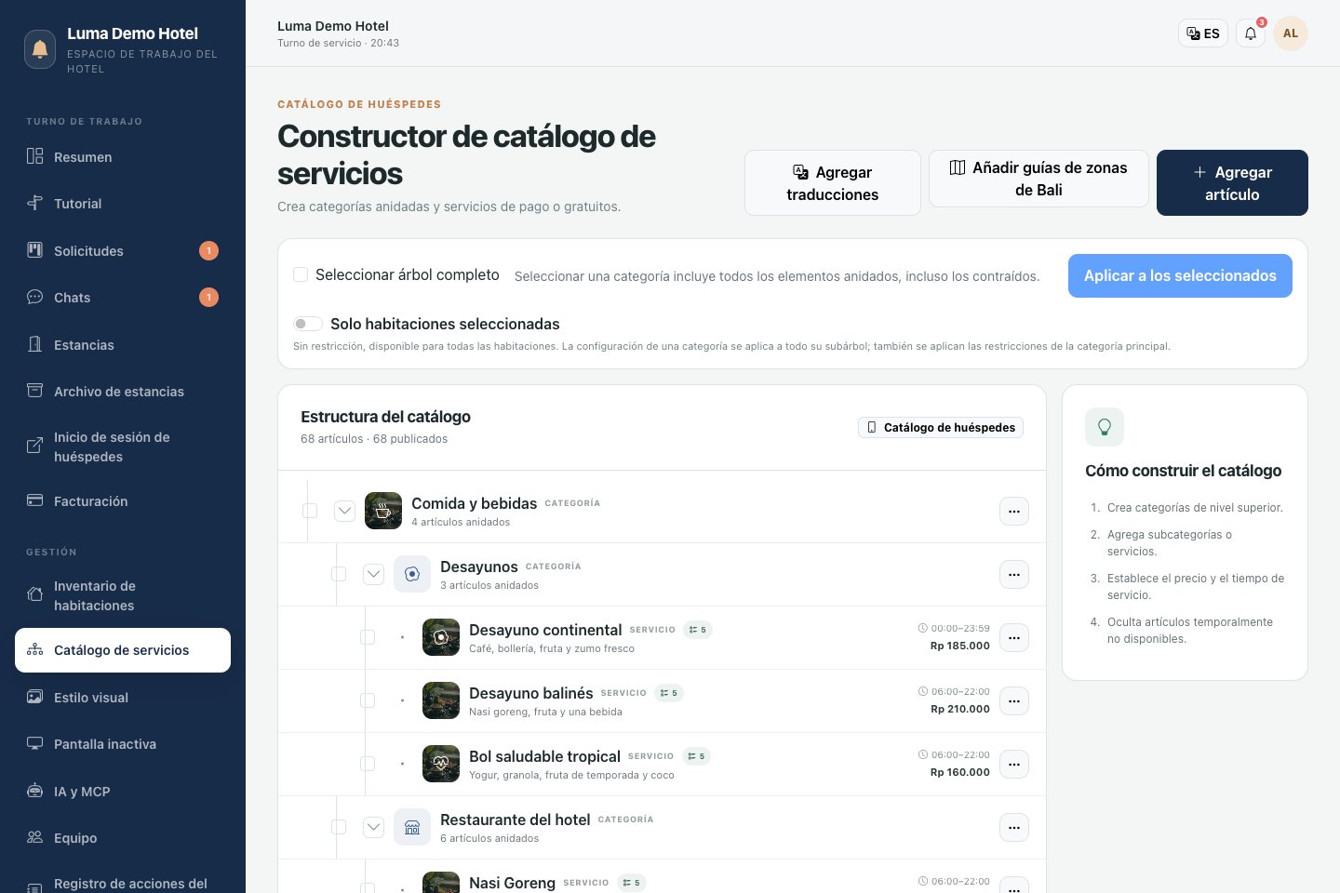Click the options badge on Nasi Goreng
1340x893 pixels.
click(631, 883)
